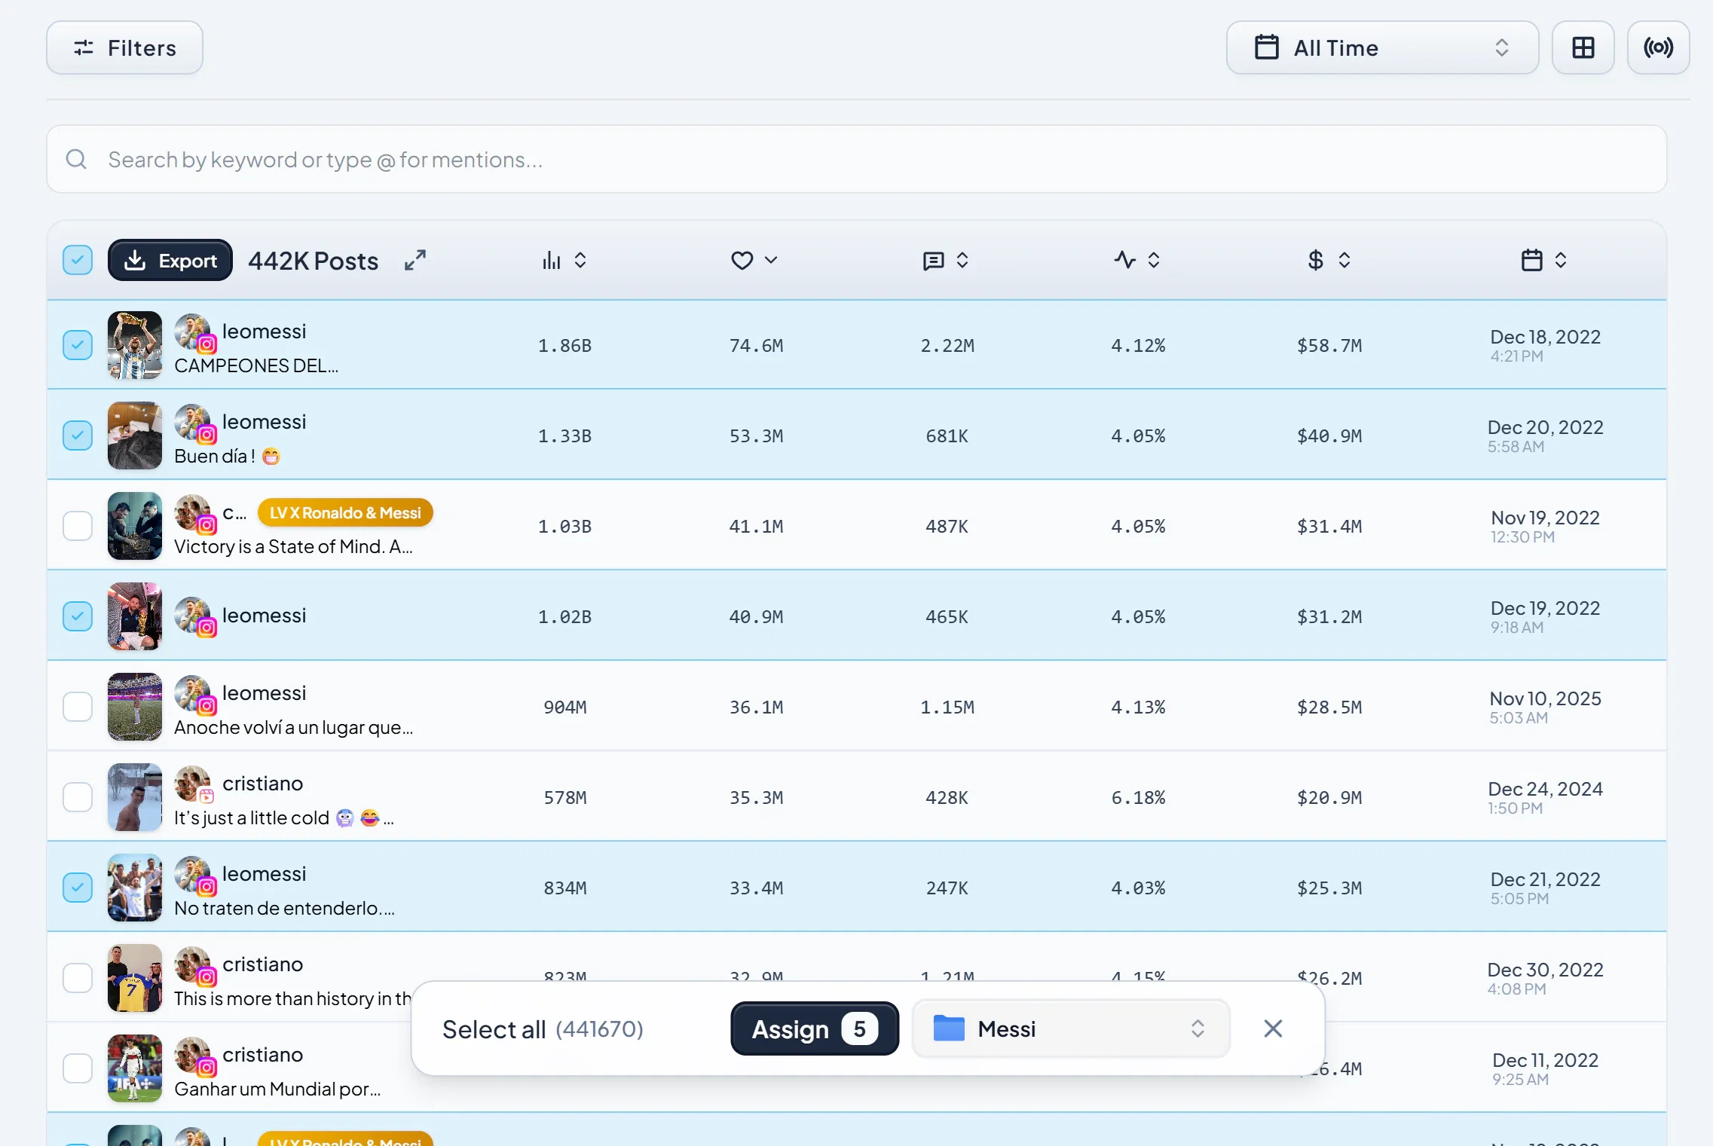Click the LV X Ronaldo & Messi tag
The width and height of the screenshot is (1713, 1146).
click(345, 513)
